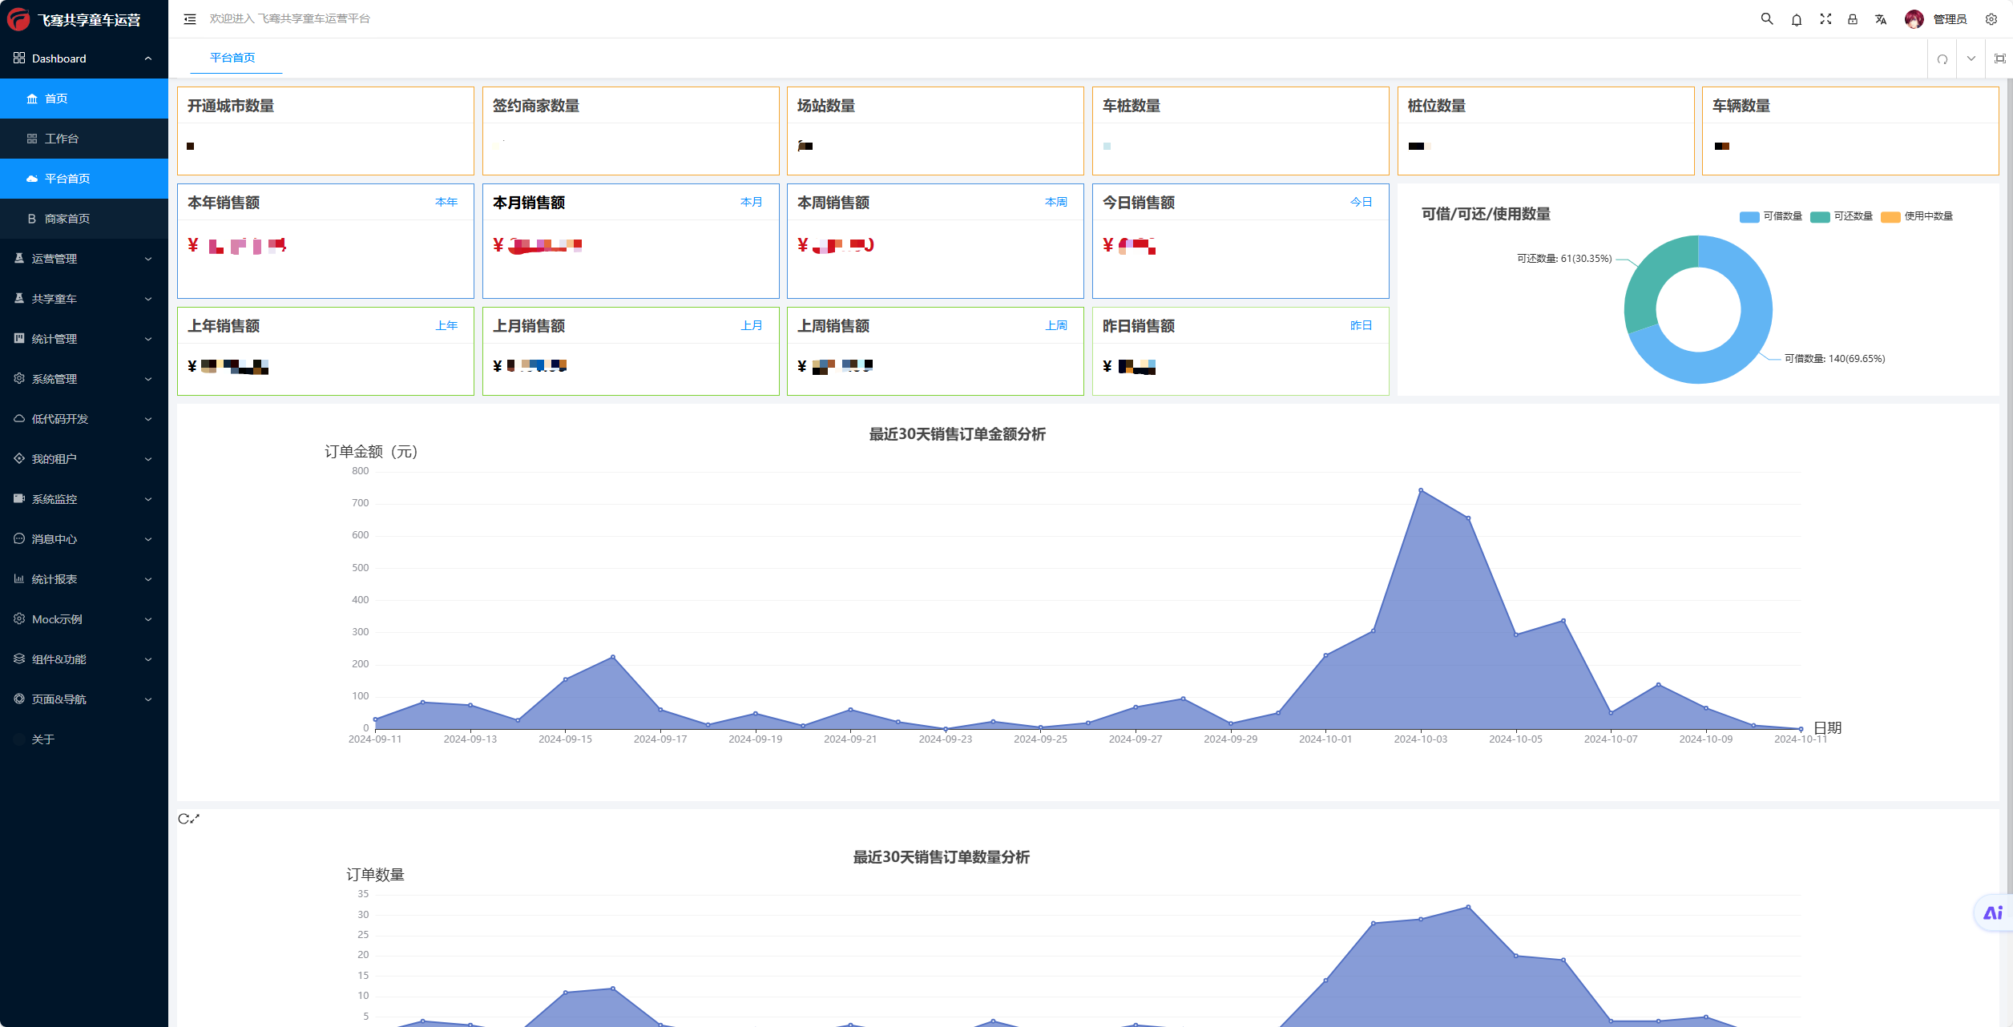
Task: Click the Dashboard grid icon
Action: click(19, 58)
